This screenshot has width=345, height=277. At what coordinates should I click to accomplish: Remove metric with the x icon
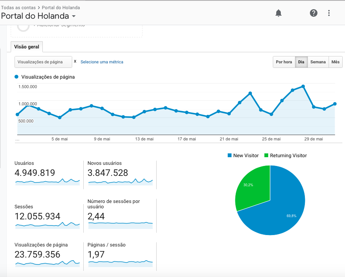pyautogui.click(x=75, y=61)
